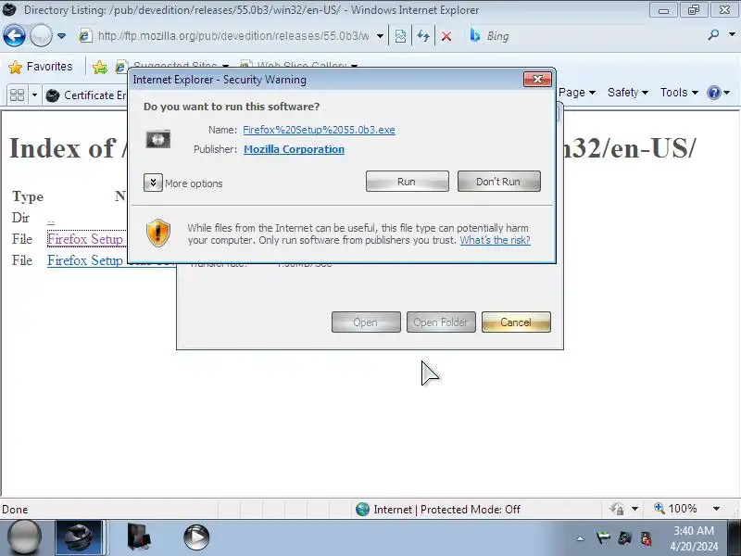The image size is (741, 556).
Task: Click the Action Center flag tray icon
Action: [x=603, y=538]
